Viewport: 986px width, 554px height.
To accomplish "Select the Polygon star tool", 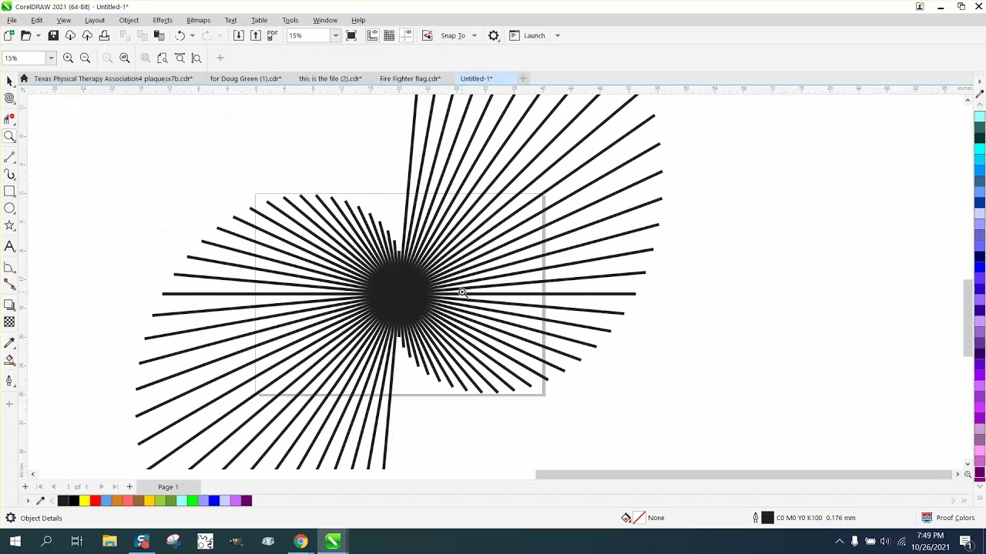I will [x=9, y=225].
